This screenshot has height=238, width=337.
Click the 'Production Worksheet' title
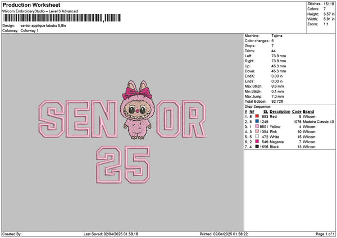point(31,5)
